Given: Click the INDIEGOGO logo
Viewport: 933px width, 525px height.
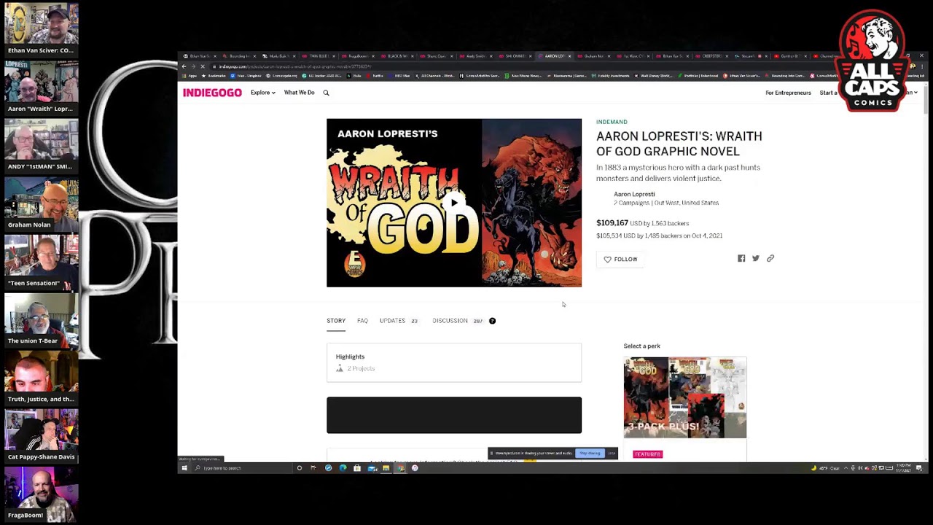Looking at the screenshot, I should click(x=212, y=93).
